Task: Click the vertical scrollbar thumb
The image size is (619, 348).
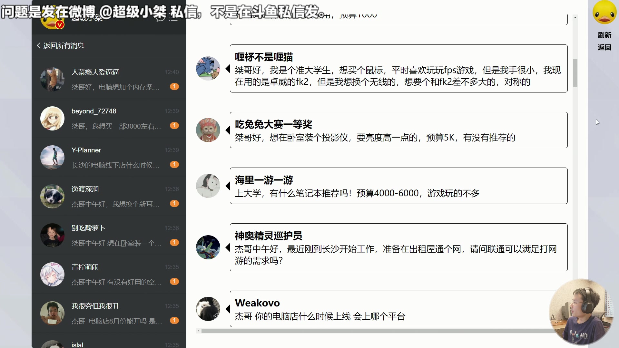Action: (x=575, y=73)
